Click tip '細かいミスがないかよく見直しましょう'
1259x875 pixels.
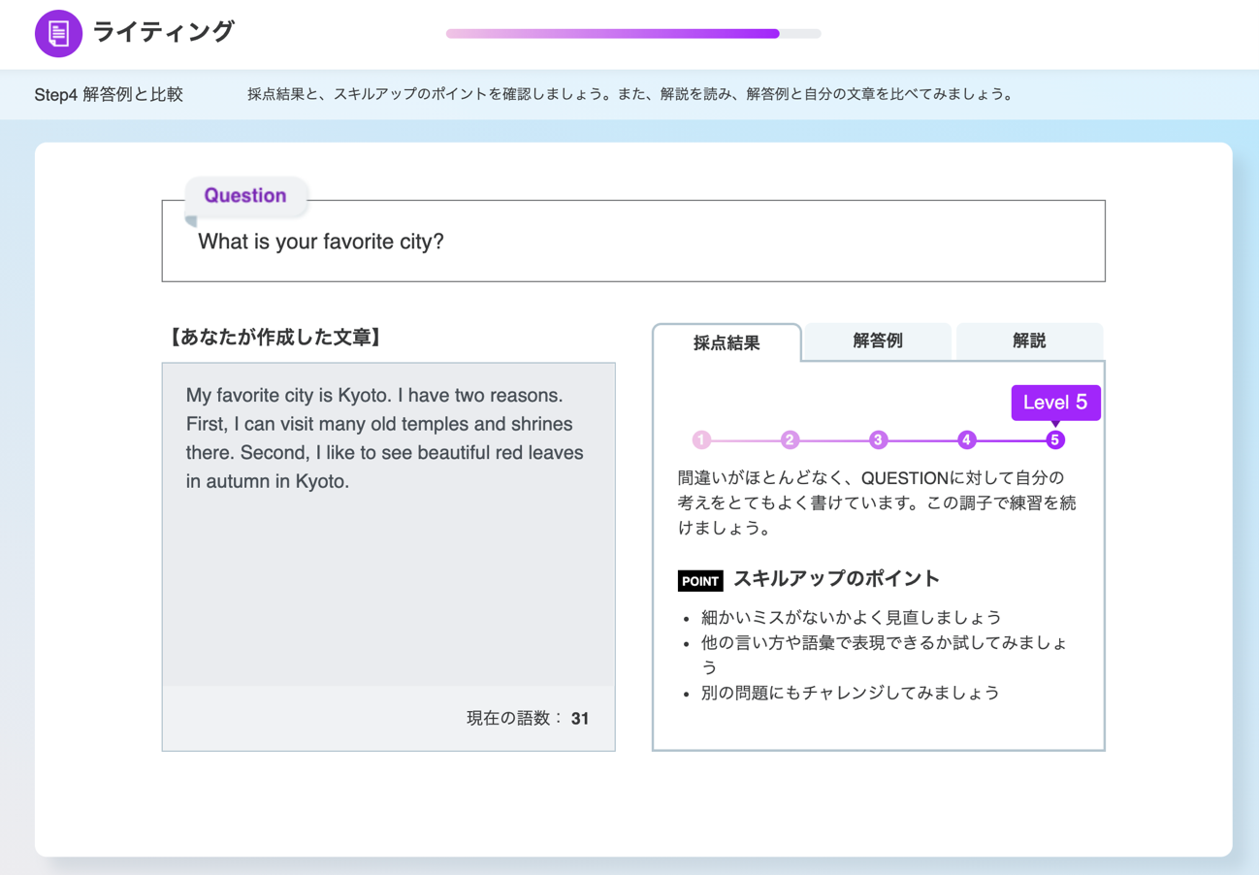click(x=851, y=617)
